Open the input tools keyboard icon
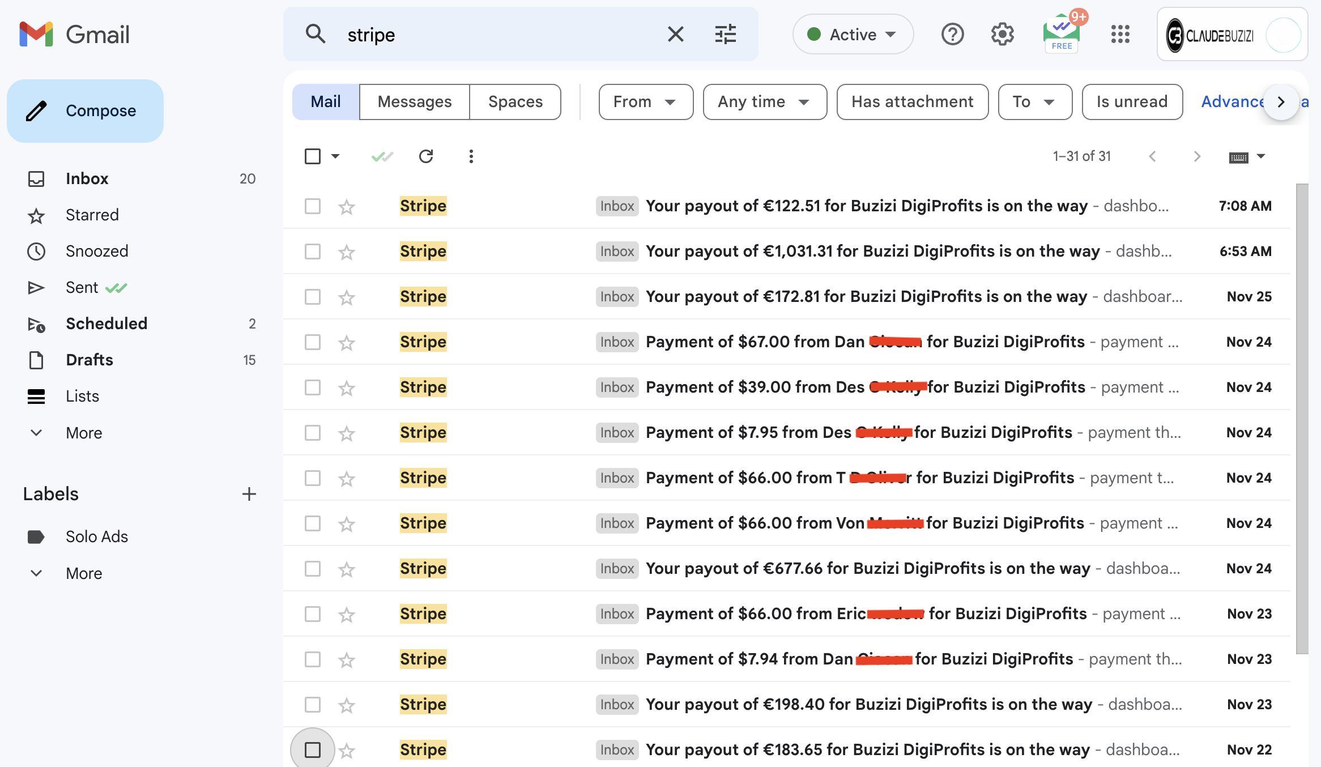The image size is (1321, 767). pos(1238,157)
